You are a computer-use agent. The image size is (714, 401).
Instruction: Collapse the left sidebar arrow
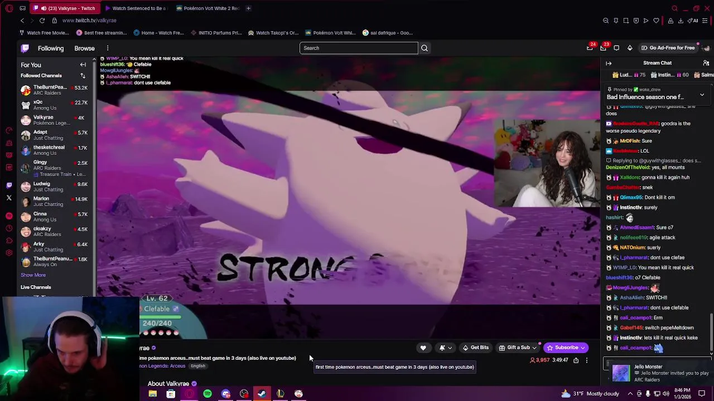click(x=83, y=65)
